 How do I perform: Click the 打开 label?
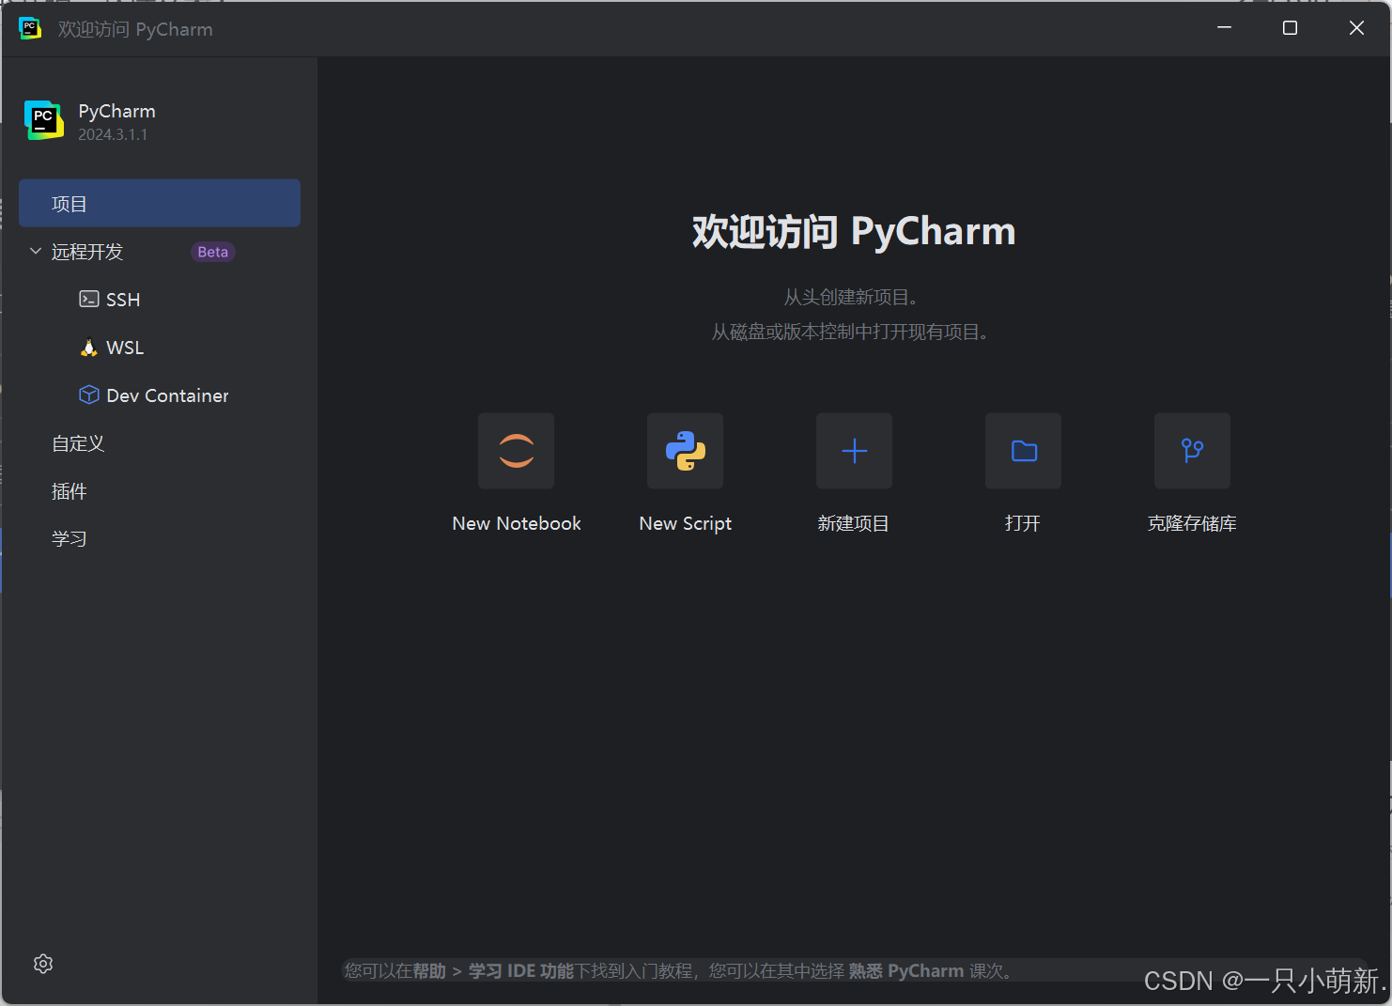point(1023,523)
